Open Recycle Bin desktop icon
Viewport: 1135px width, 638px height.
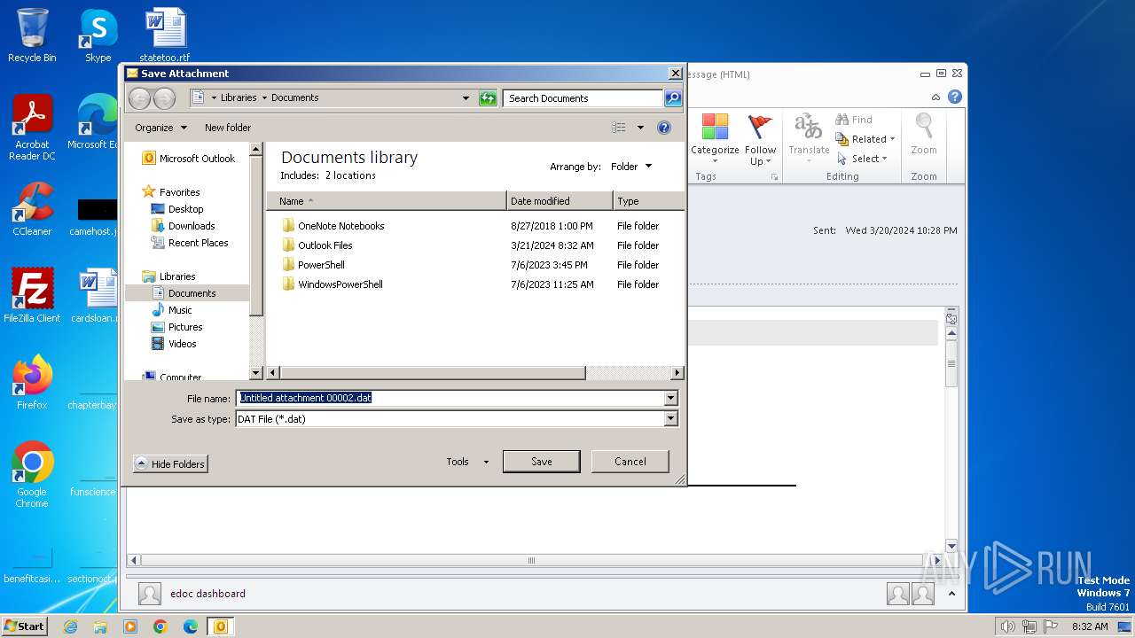pos(32,35)
